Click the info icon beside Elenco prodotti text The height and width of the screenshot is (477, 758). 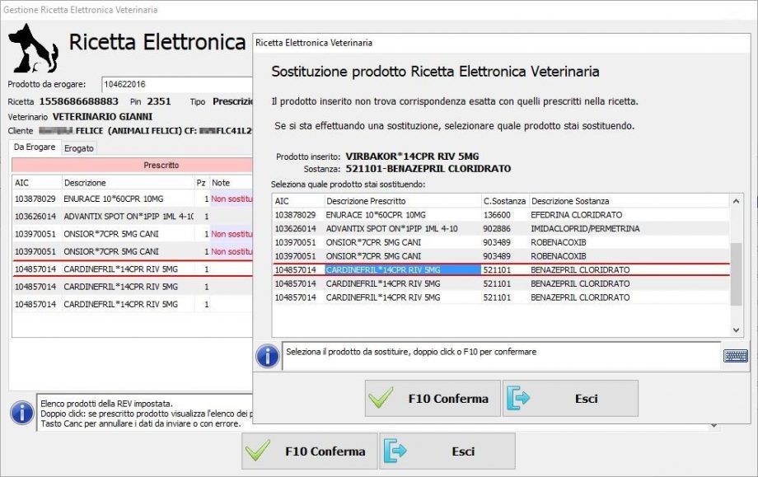tap(22, 411)
